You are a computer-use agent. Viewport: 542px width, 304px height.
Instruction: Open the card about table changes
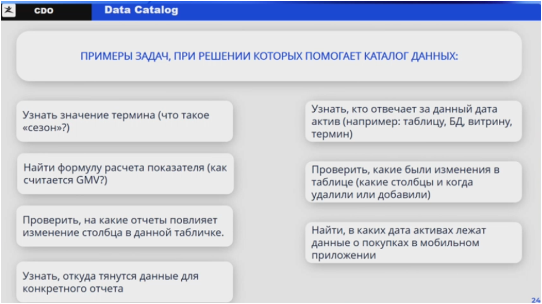pos(413,182)
